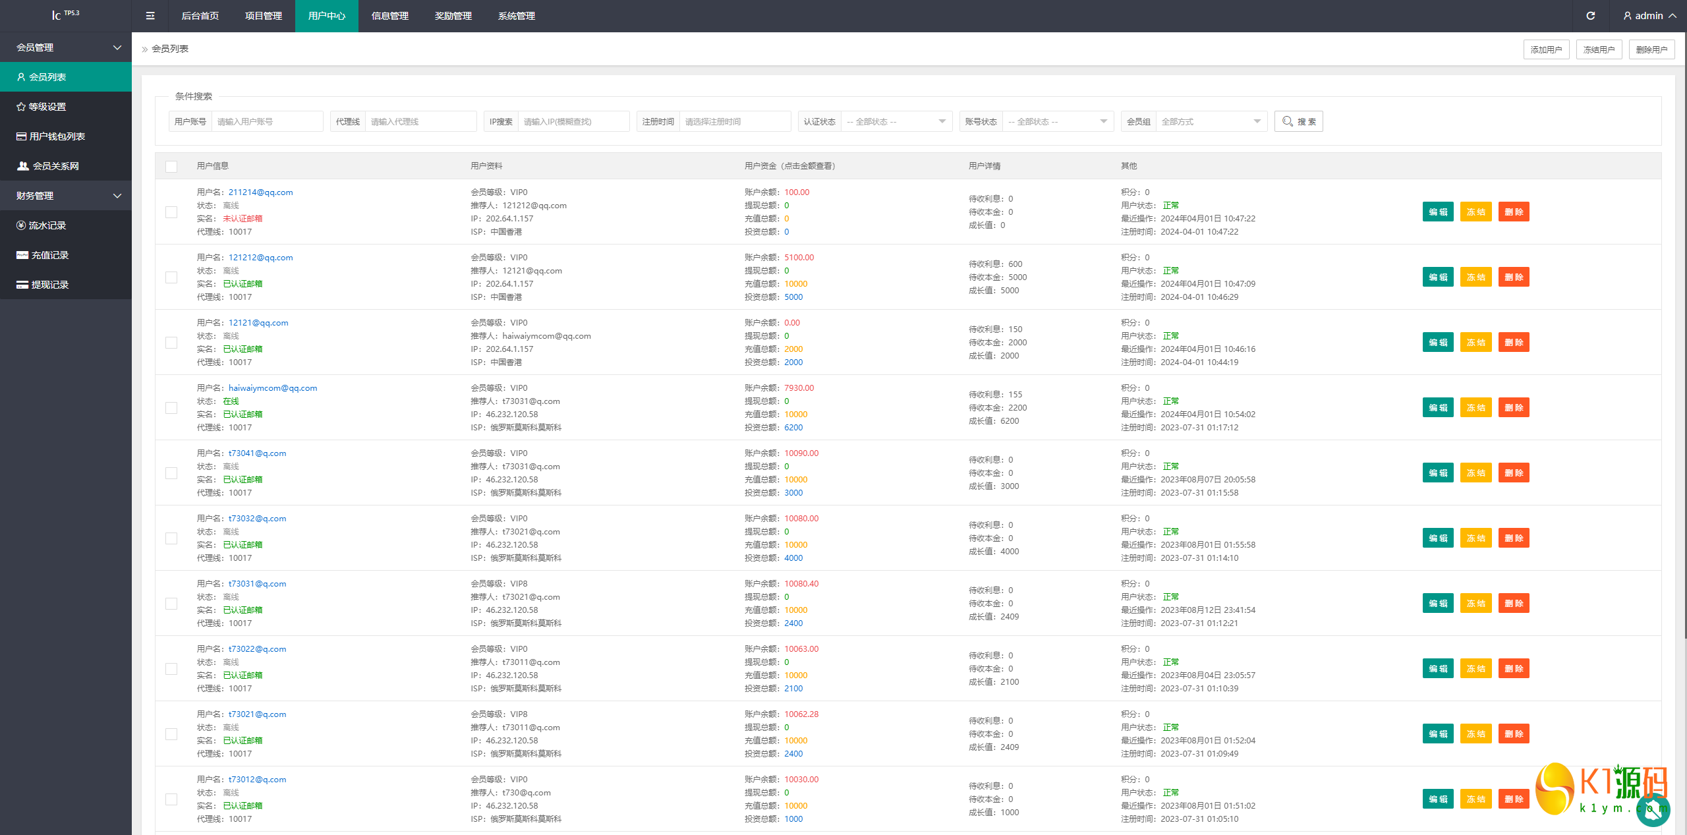Image resolution: width=1687 pixels, height=835 pixels.
Task: Open 用户钱包列表 wallet icon item
Action: (21, 136)
